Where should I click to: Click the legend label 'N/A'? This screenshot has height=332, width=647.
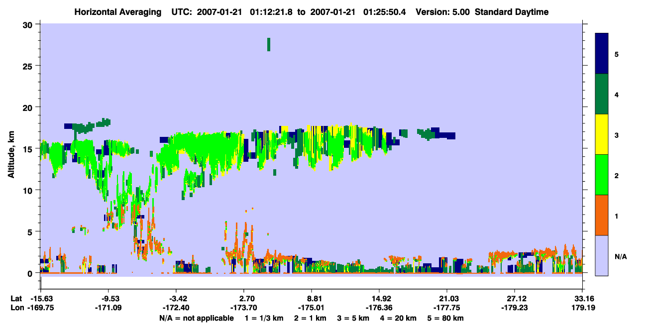[x=621, y=256]
